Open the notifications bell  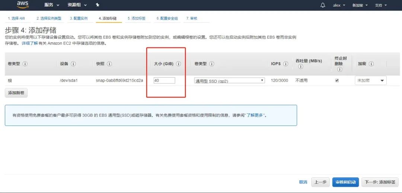tap(323, 5)
